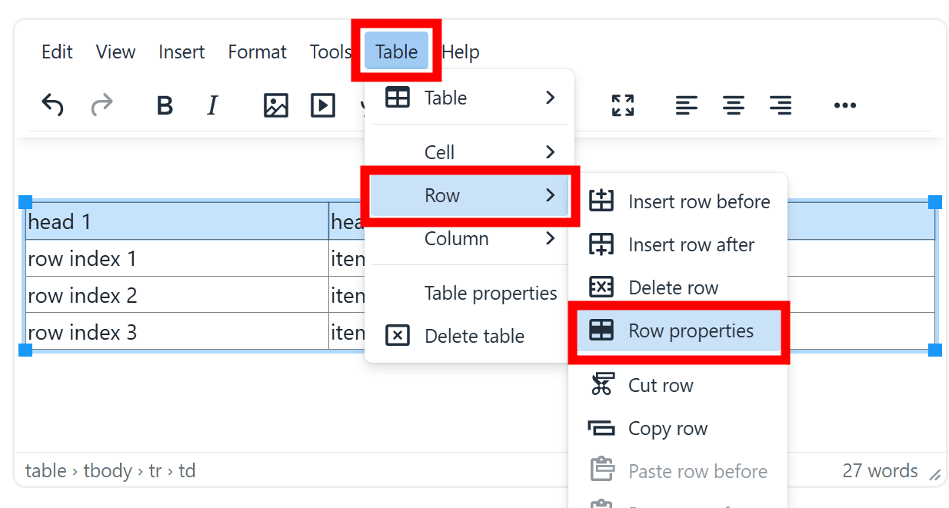
Task: Open the insert media tool
Action: [x=323, y=105]
